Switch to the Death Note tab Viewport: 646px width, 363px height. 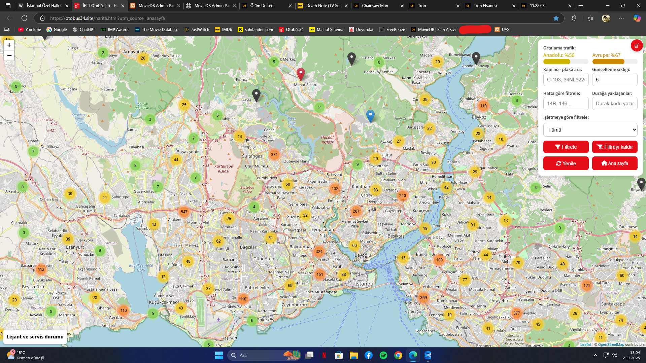coord(322,6)
